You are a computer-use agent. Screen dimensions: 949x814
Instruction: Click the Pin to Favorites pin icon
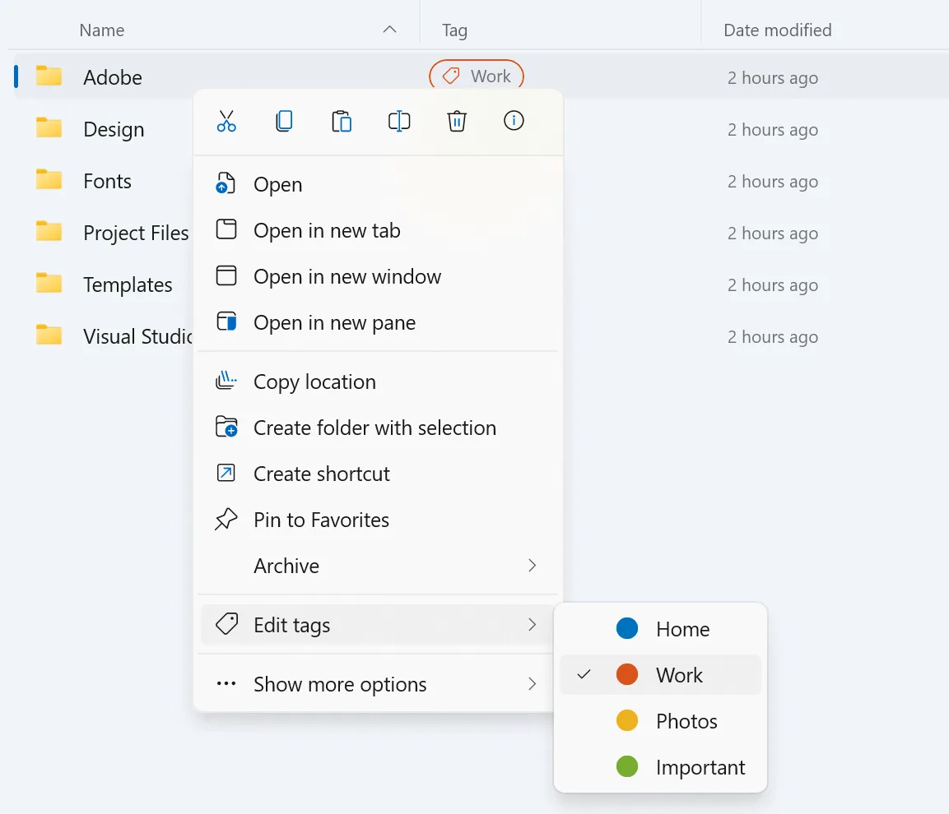click(226, 520)
